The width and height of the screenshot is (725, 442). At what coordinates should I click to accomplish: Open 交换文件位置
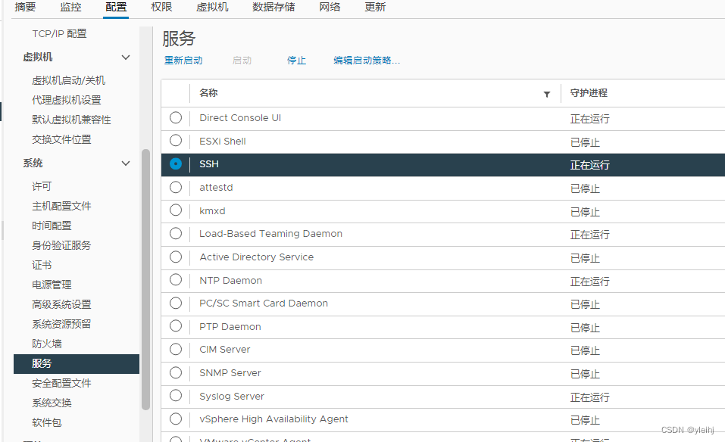point(61,139)
